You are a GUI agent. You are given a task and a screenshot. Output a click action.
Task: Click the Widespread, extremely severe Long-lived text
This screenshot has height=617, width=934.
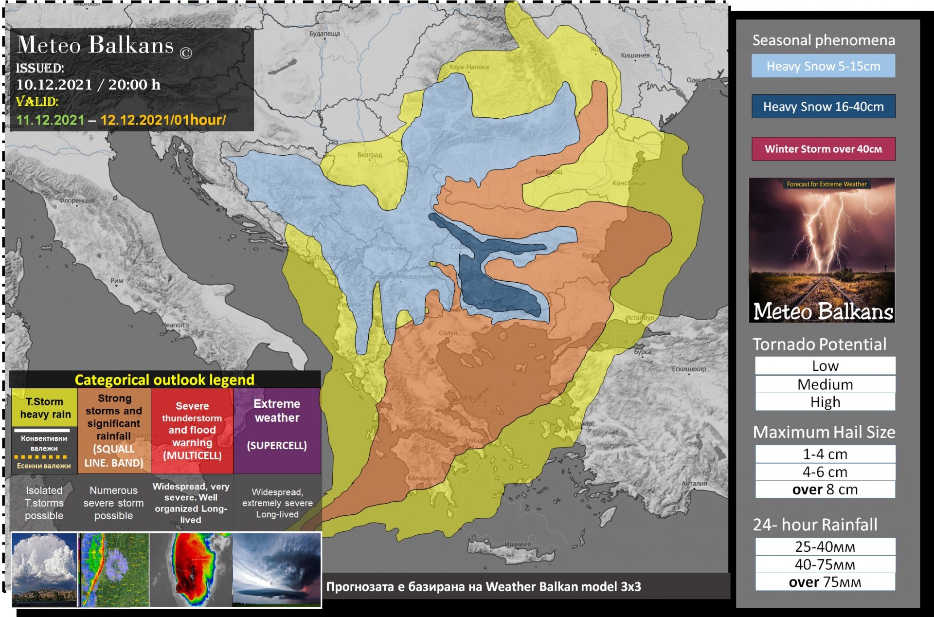pos(277,503)
